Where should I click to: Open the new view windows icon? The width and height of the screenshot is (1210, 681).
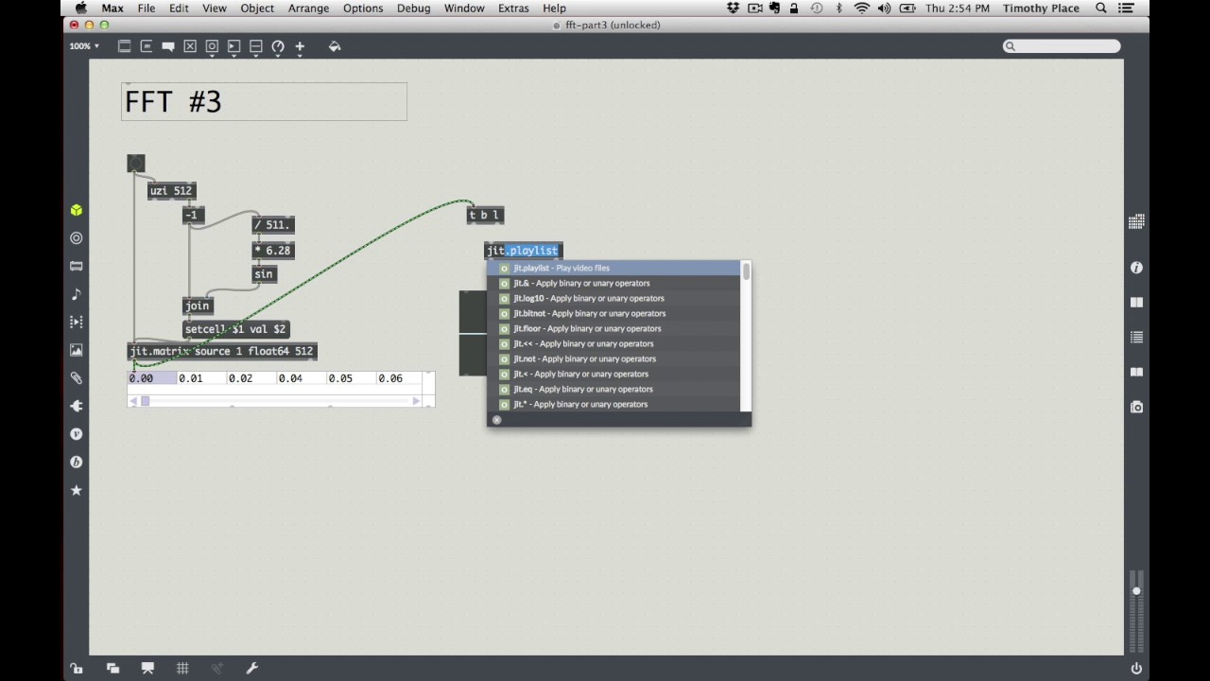(112, 669)
